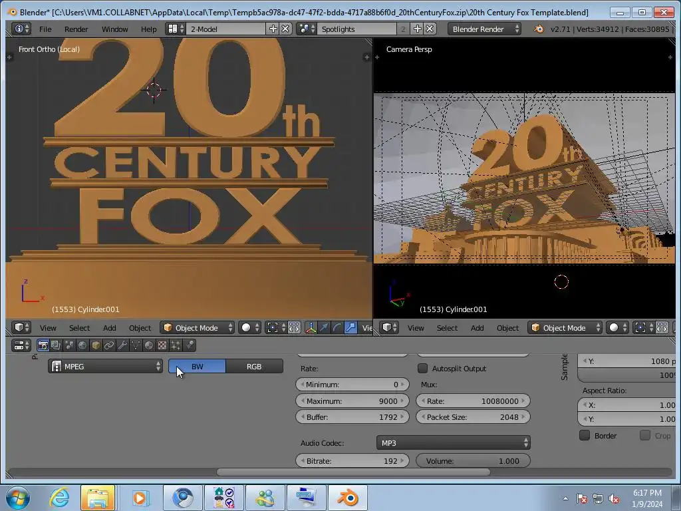Viewport: 681px width, 511px height.
Task: Click the Properties editor type selector icon
Action: (x=21, y=345)
